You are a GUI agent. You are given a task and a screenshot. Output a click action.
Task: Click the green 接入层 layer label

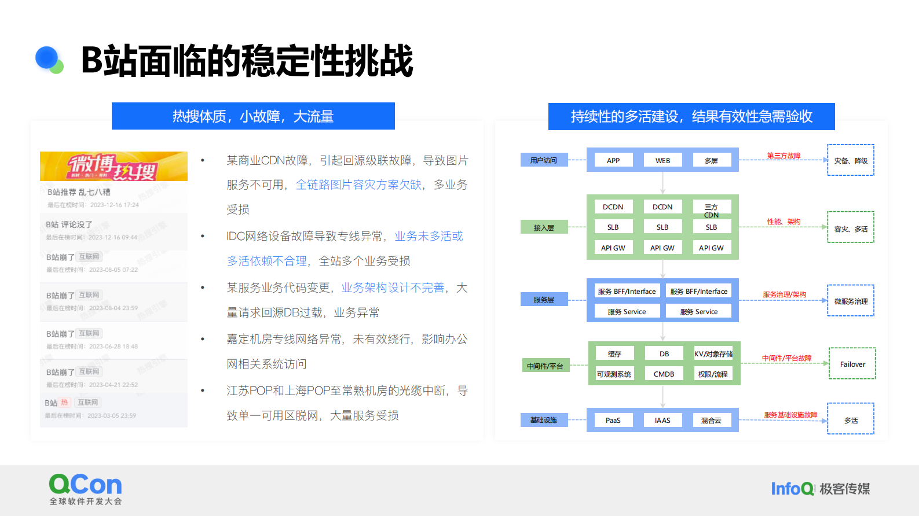tap(544, 227)
